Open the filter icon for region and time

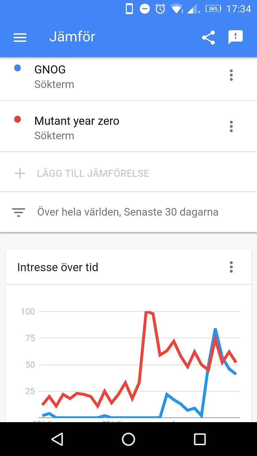click(x=19, y=212)
